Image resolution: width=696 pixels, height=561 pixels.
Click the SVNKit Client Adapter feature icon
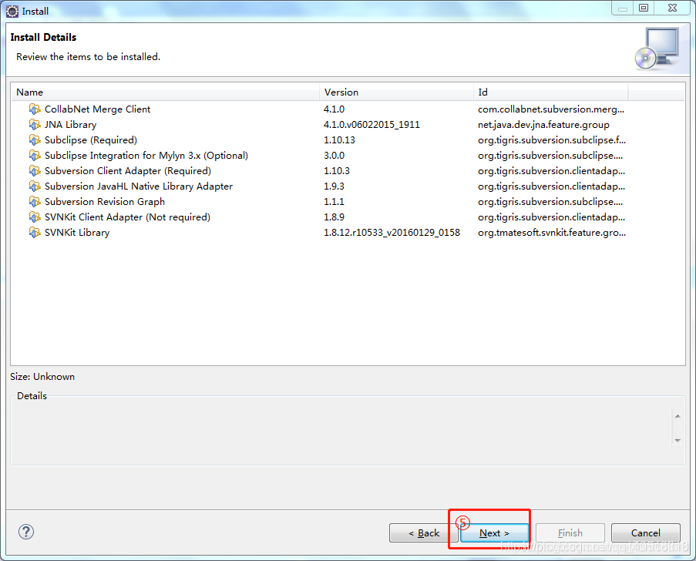(35, 217)
